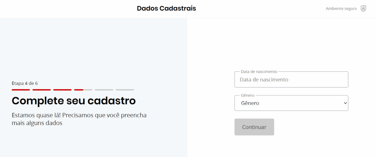Click the bold step number 4
The height and width of the screenshot is (157, 376).
click(26, 83)
